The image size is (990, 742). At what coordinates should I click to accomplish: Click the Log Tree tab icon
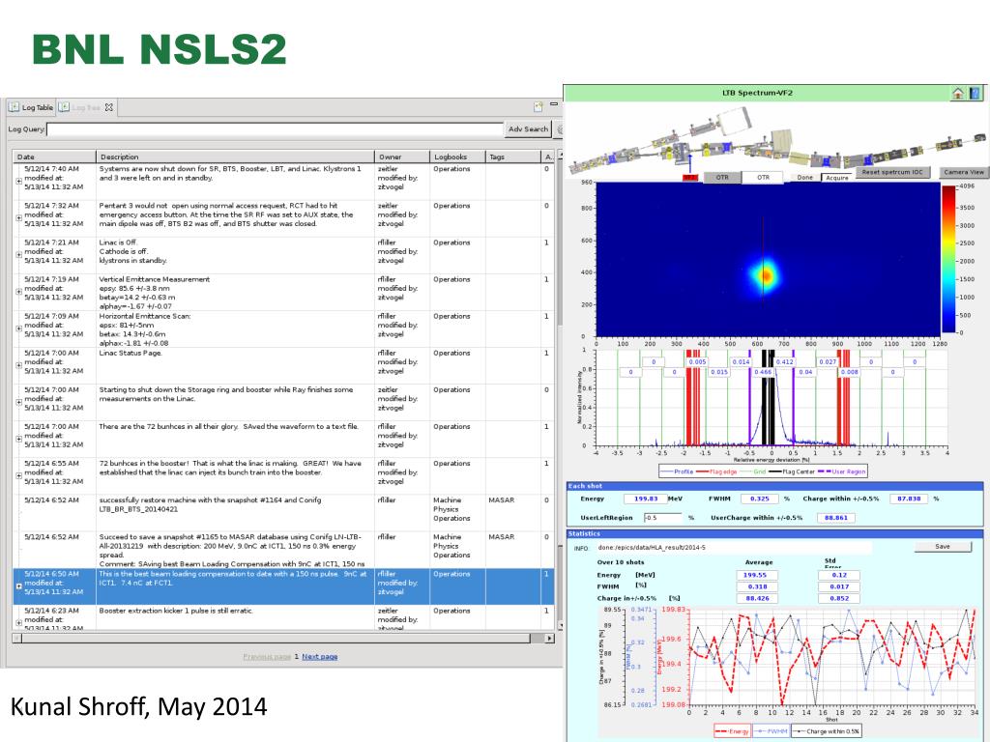click(x=64, y=107)
